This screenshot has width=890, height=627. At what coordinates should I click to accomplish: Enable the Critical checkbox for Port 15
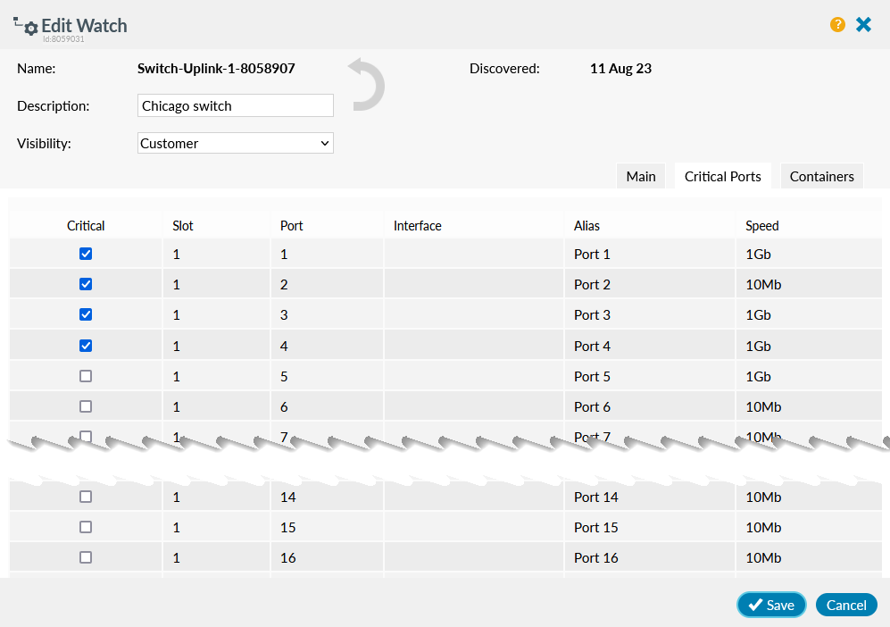pos(86,527)
